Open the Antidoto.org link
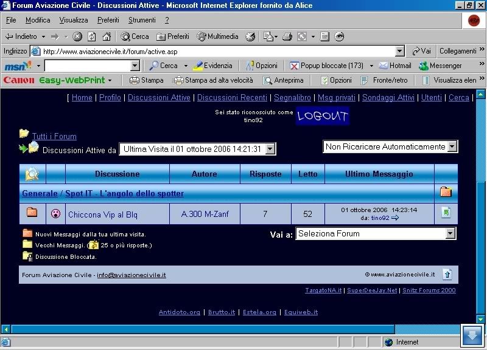The height and width of the screenshot is (350, 487). 179,312
